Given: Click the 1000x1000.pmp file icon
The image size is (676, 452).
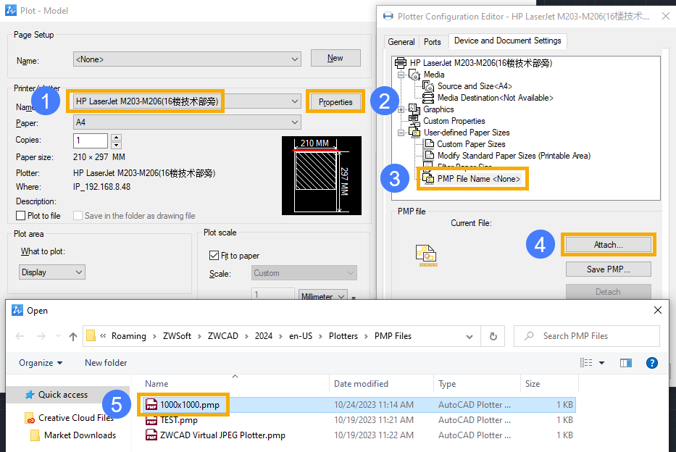Looking at the screenshot, I should tap(151, 405).
